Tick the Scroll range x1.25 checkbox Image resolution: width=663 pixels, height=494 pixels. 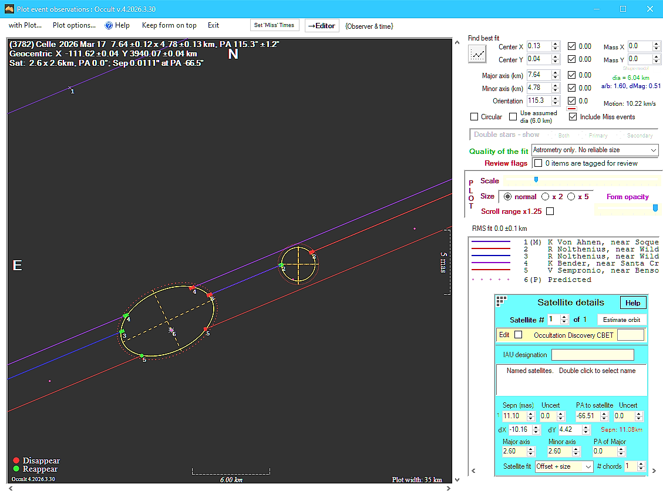coord(550,211)
